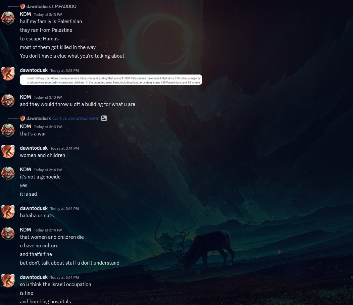Open KDM username above "that women and children die"
Image resolution: width=353 pixels, height=305 pixels.
[25, 230]
